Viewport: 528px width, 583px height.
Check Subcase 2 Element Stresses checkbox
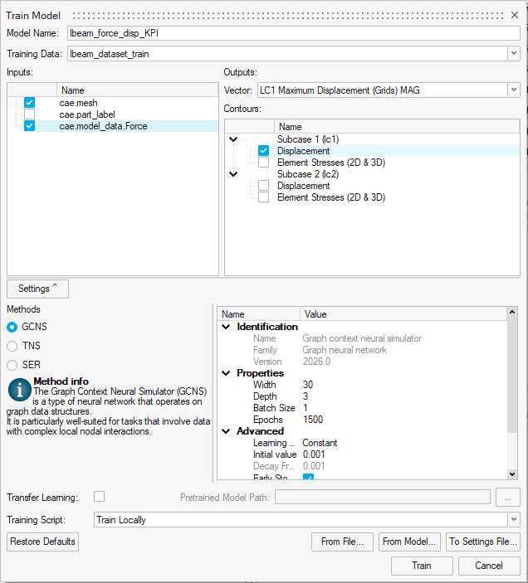263,197
